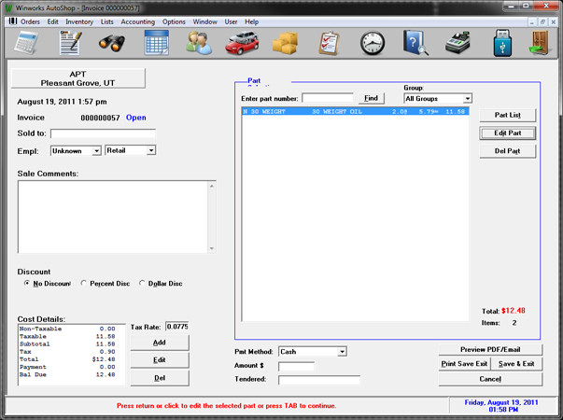Choose the Dollar Disc radio option
The height and width of the screenshot is (420, 563).
coord(142,283)
